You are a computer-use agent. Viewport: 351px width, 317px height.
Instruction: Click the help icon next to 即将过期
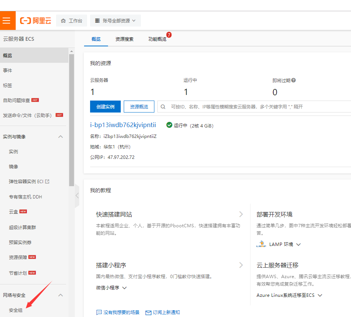pos(293,80)
